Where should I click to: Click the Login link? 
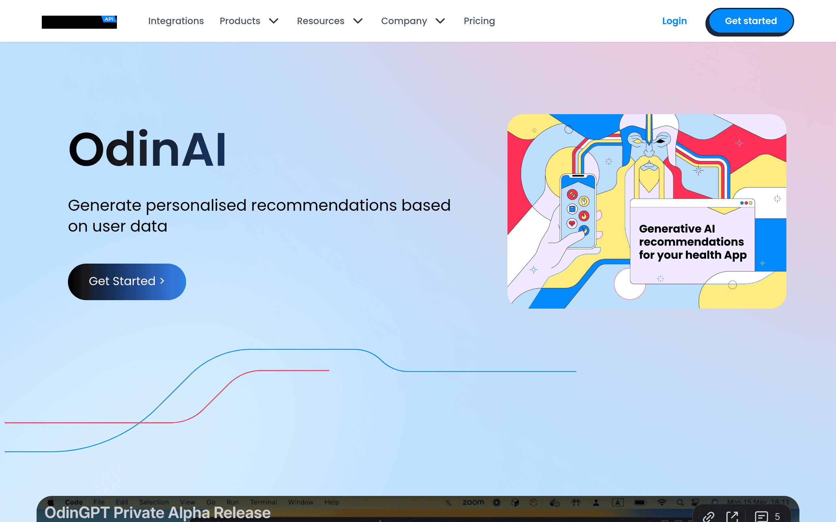pyautogui.click(x=674, y=21)
